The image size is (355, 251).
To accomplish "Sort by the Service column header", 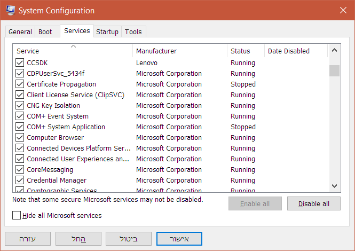I will click(73, 51).
